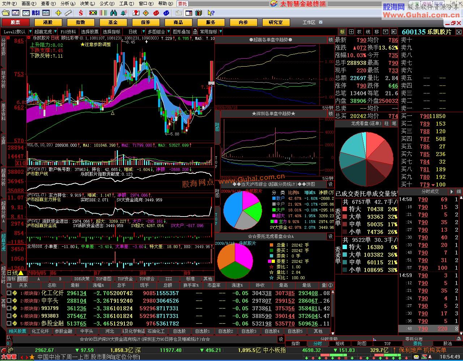Click the 技术分析 vertical side tab

[3, 79]
